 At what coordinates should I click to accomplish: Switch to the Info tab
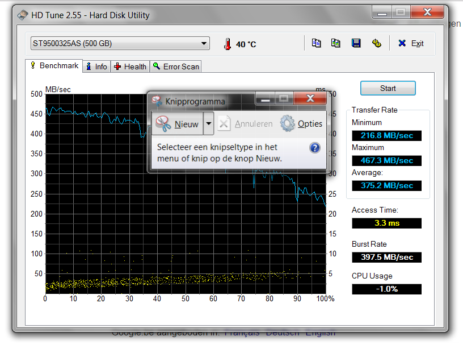point(96,67)
